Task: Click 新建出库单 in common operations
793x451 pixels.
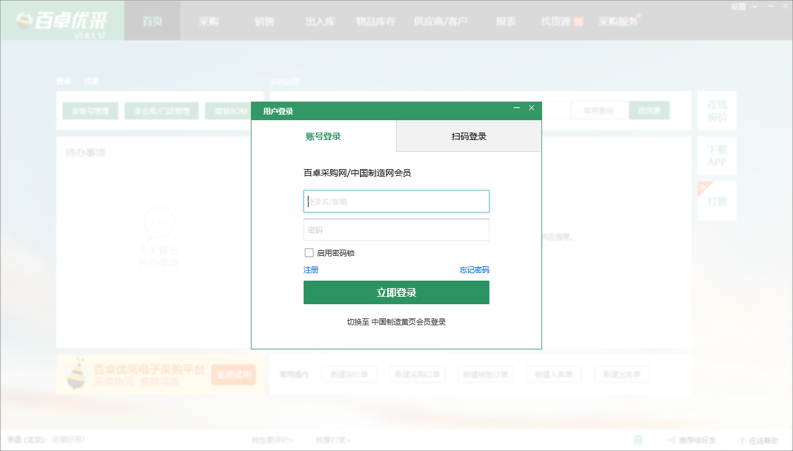Action: tap(622, 374)
